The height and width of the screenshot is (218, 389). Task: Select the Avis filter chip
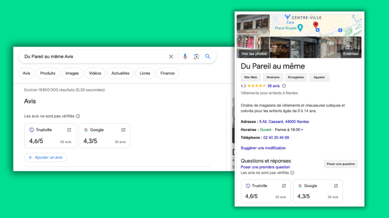click(x=26, y=73)
